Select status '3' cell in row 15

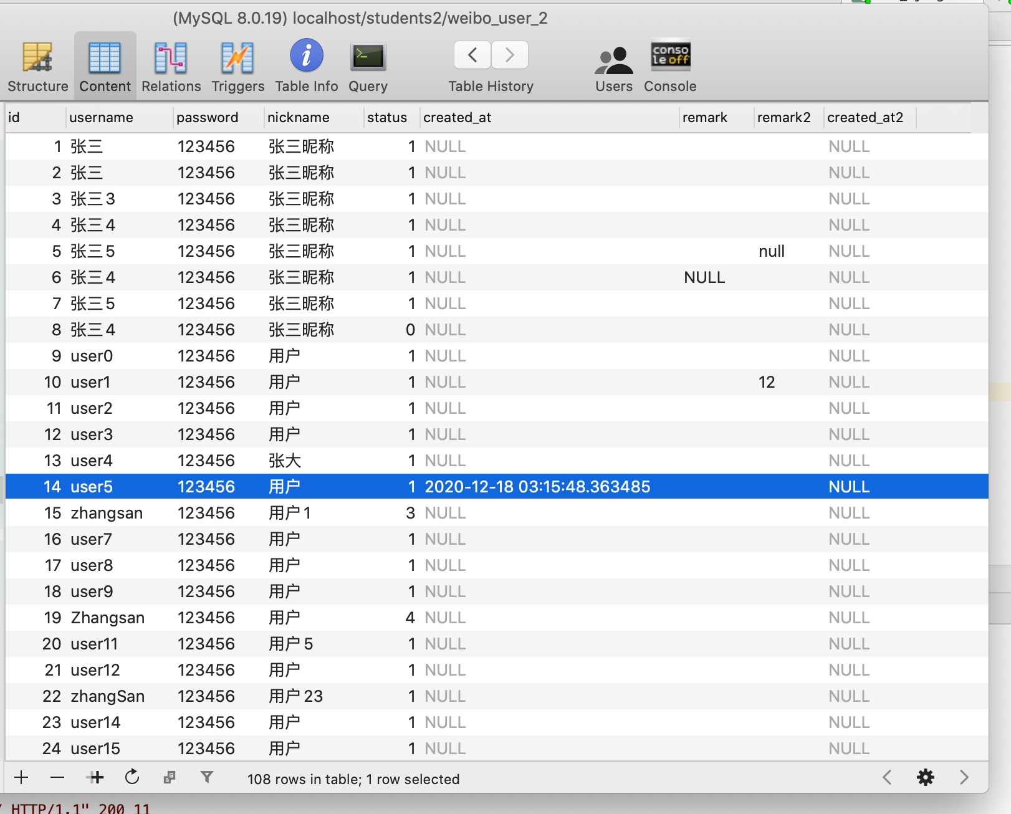[x=410, y=513]
